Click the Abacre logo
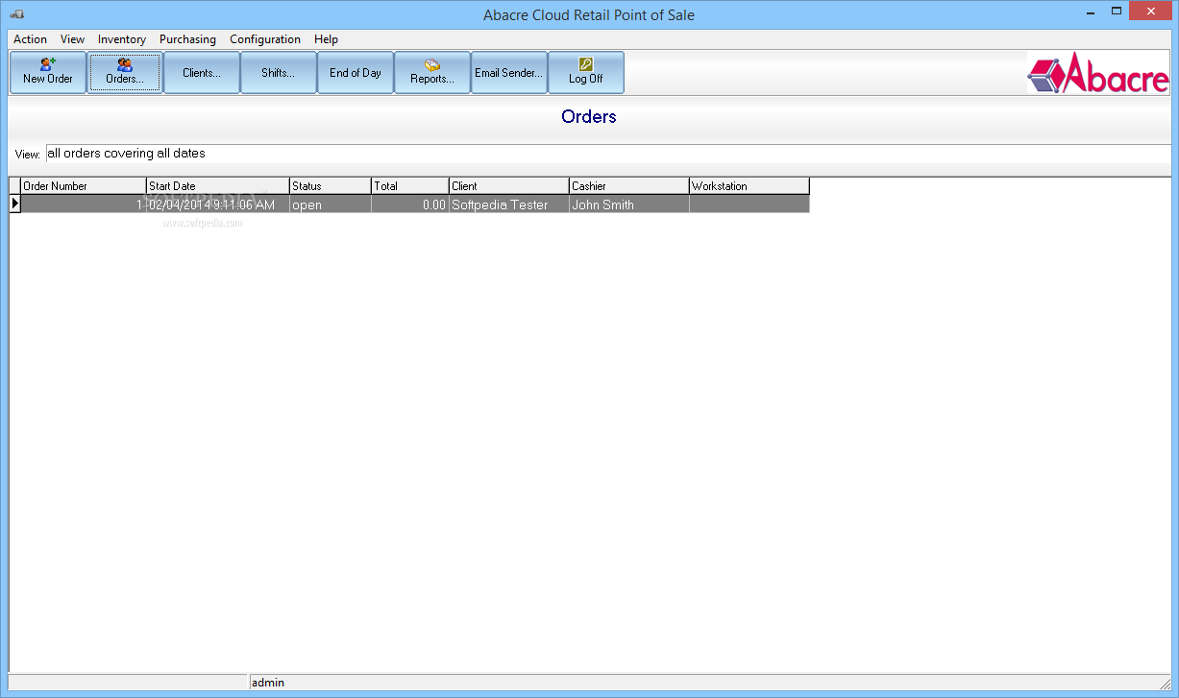Image resolution: width=1179 pixels, height=698 pixels. (x=1098, y=73)
